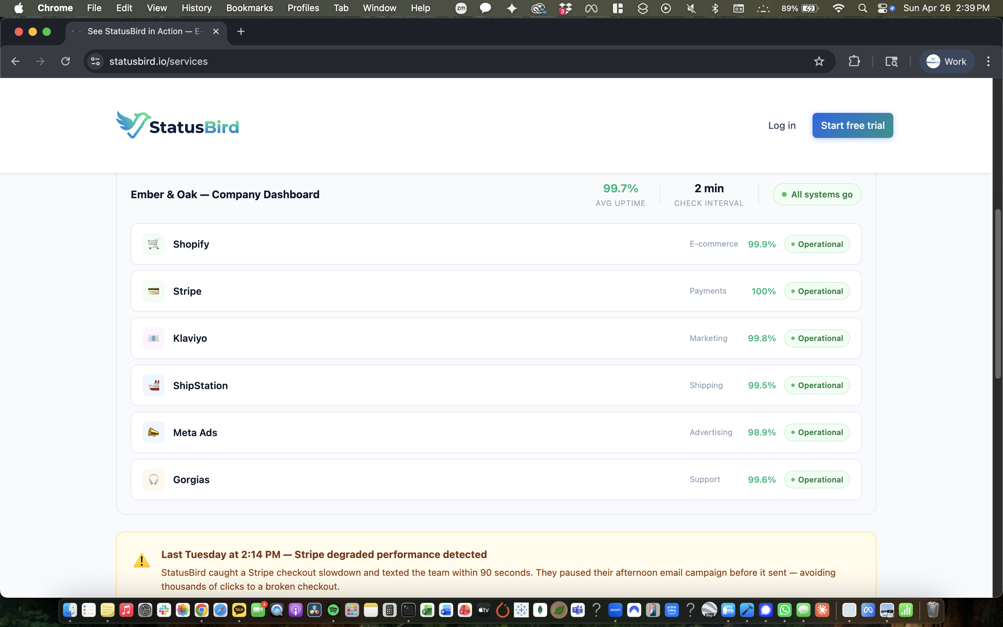The image size is (1003, 627).
Task: Click the Meta Ads megaphone icon
Action: [x=153, y=433]
